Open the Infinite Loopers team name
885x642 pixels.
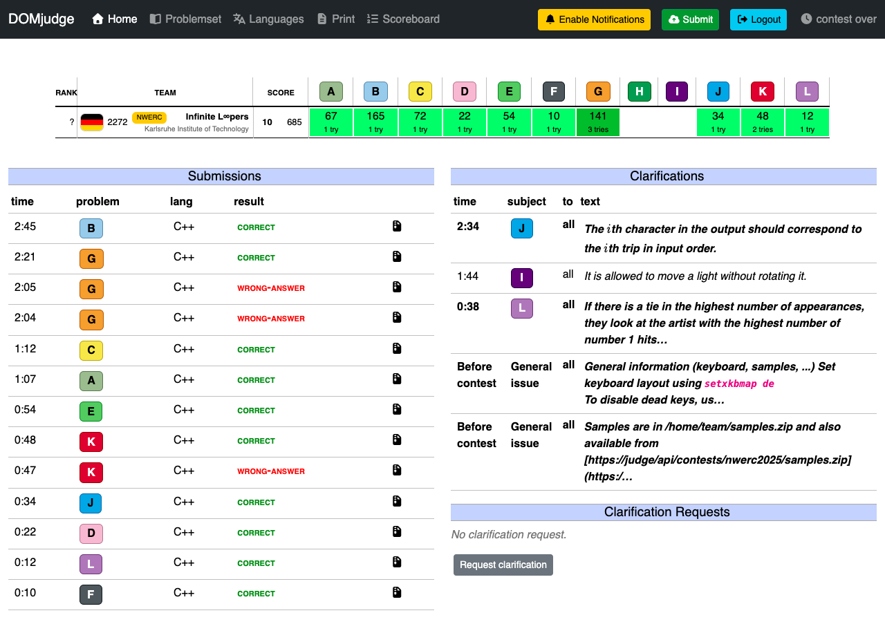[x=217, y=117]
